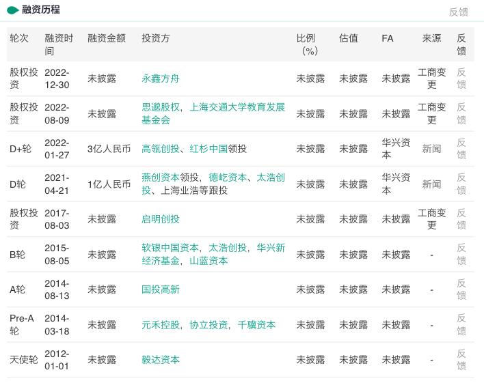Viewport: 484px width, 383px height.
Task: Select the date 2012-01-01
Action: click(57, 360)
